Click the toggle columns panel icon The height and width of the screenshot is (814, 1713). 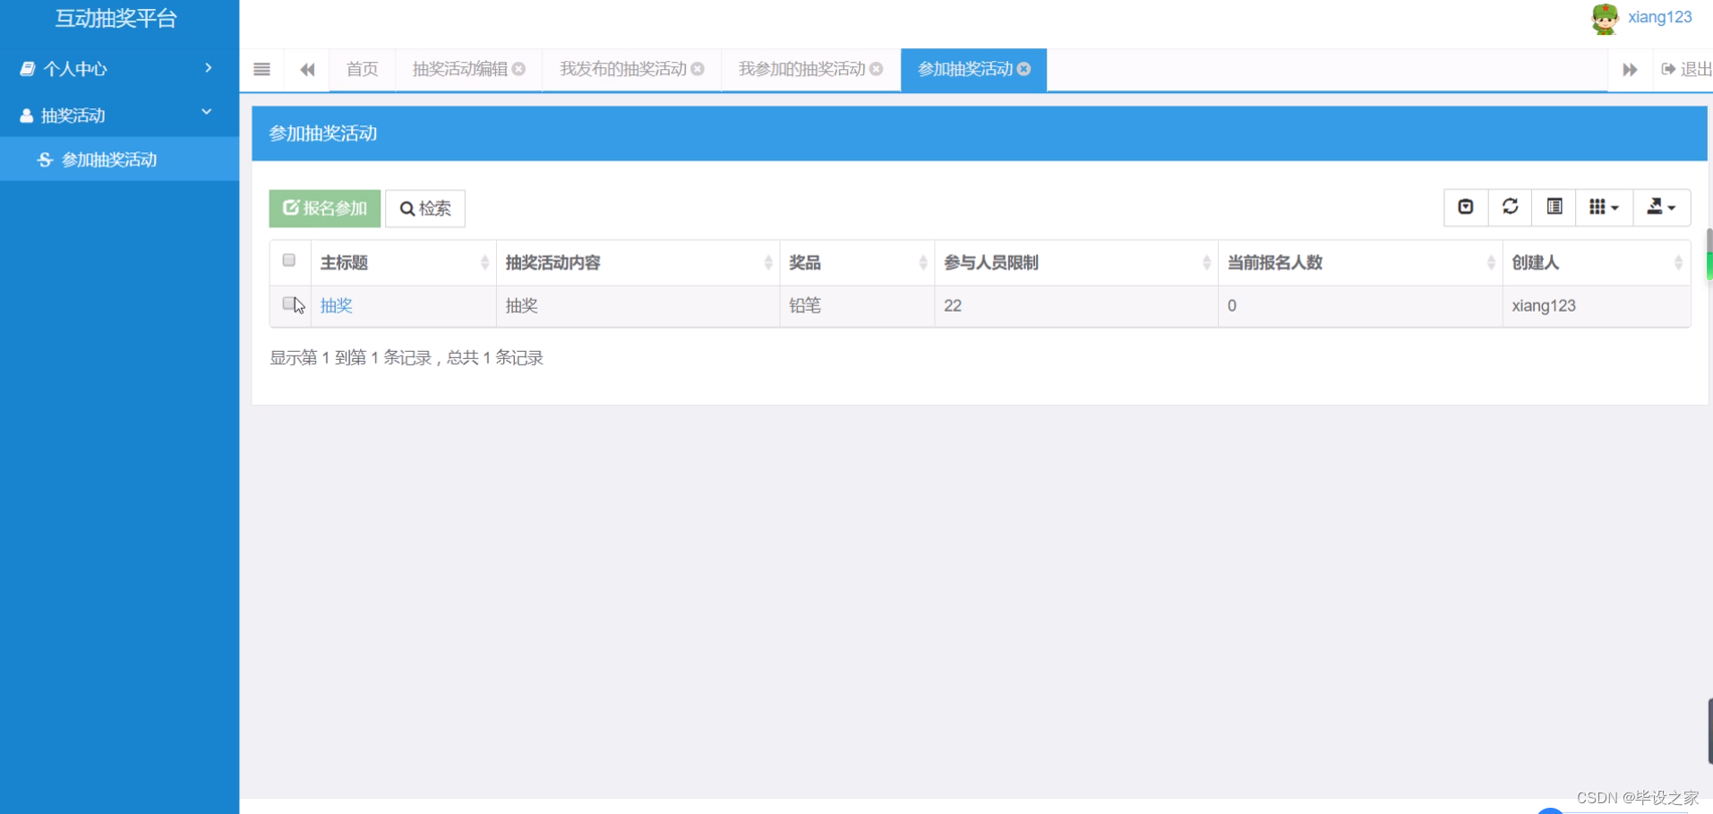(x=1555, y=207)
